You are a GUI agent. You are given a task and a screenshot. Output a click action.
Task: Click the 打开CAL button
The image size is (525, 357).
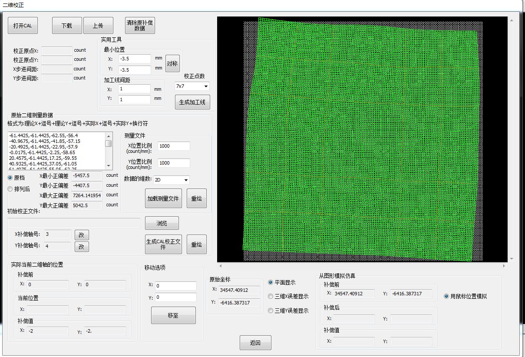point(23,26)
